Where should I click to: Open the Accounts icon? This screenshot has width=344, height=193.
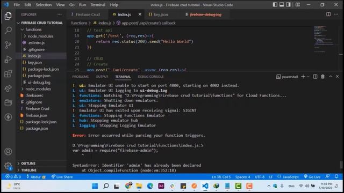8,152
